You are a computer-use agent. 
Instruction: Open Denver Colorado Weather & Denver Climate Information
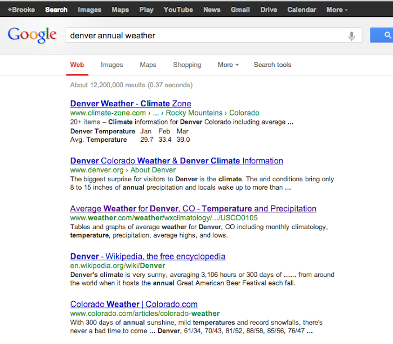pos(176,160)
